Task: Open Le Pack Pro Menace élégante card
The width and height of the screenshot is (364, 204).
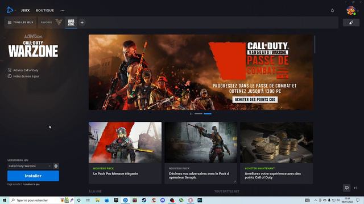Action: (125, 153)
